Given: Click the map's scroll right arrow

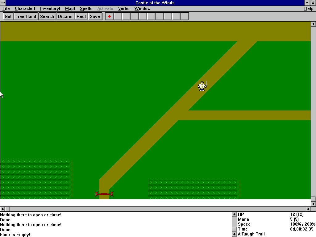Looking at the screenshot, I should click(308, 209).
